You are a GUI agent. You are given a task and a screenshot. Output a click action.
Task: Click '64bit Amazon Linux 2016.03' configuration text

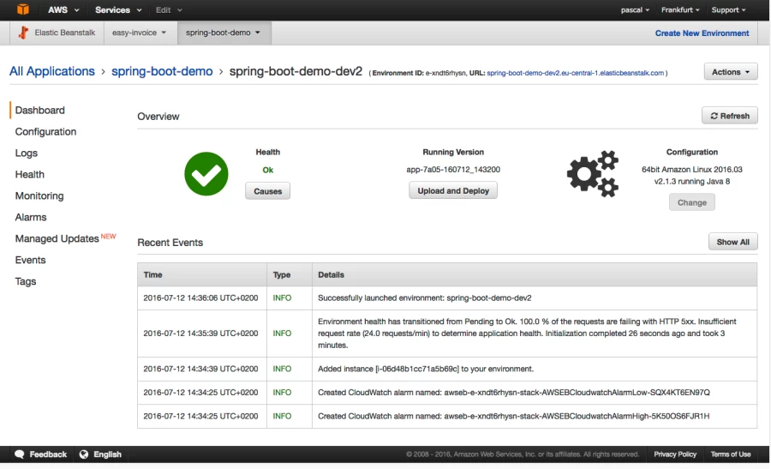(x=692, y=169)
